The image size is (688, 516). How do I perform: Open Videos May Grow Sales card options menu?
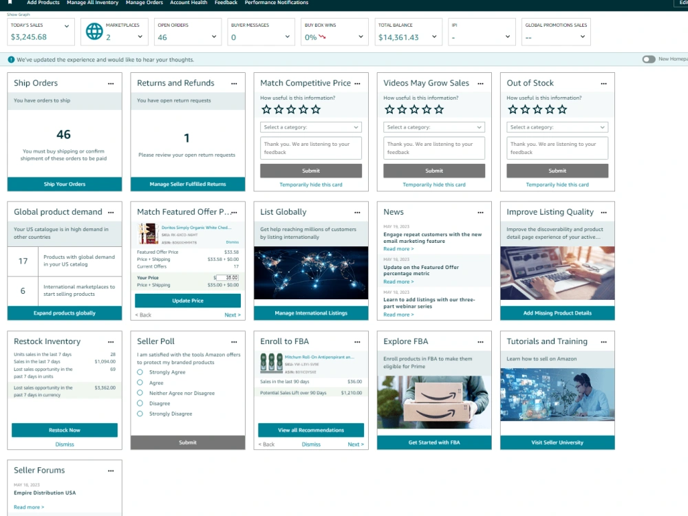point(481,83)
